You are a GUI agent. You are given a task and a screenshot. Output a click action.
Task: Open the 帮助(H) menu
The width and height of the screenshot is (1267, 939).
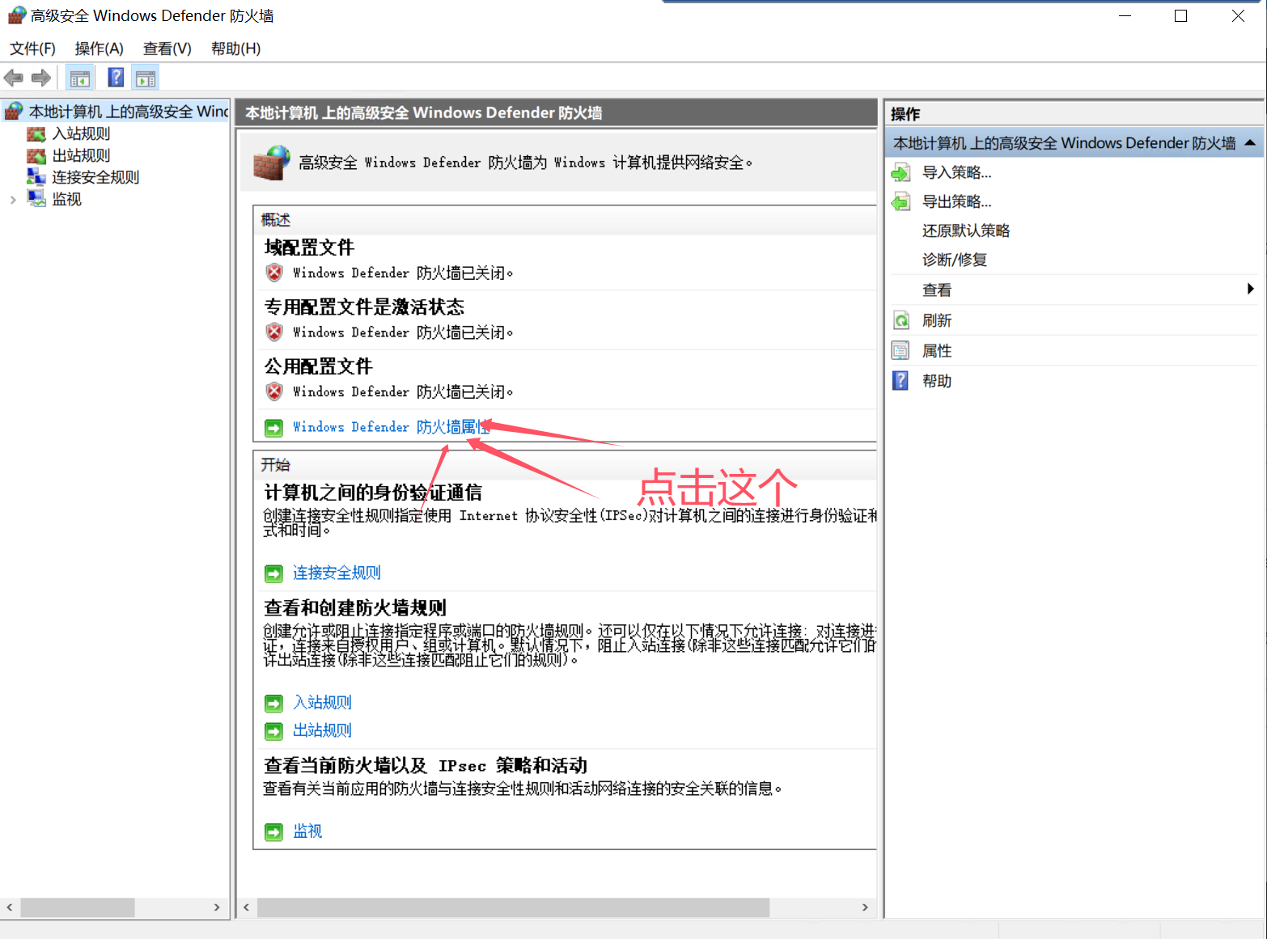(x=235, y=49)
